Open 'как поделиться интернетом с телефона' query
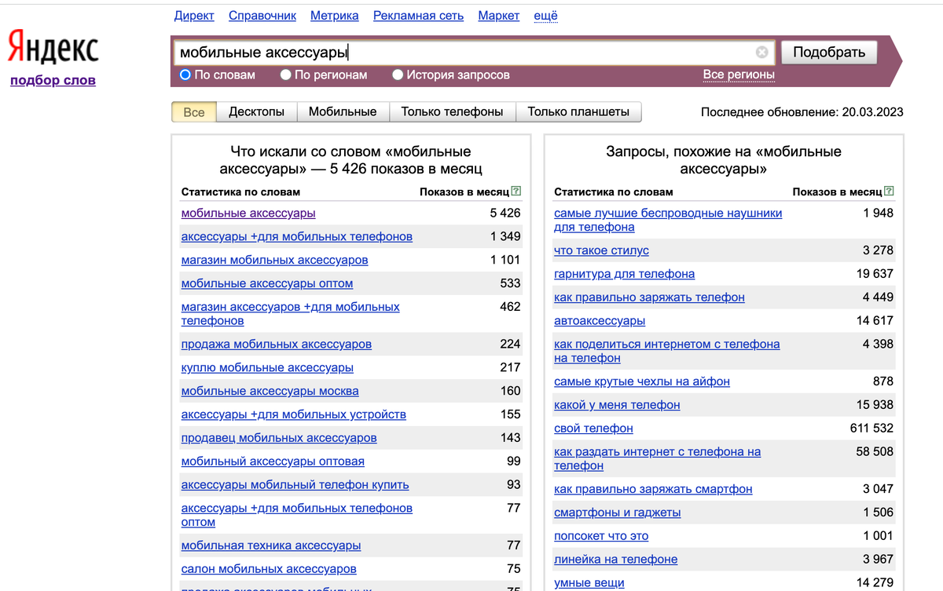This screenshot has height=591, width=943. (667, 351)
